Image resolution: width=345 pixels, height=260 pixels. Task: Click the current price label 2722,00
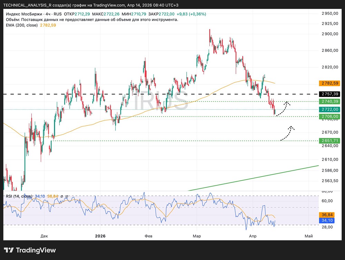(331, 109)
